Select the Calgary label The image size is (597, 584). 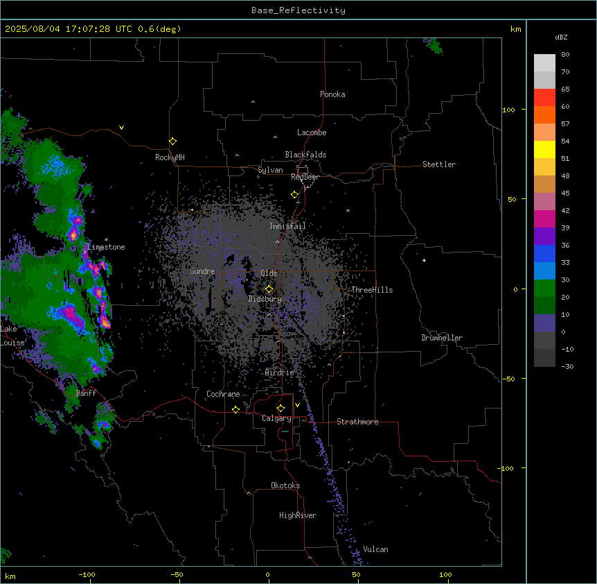276,418
